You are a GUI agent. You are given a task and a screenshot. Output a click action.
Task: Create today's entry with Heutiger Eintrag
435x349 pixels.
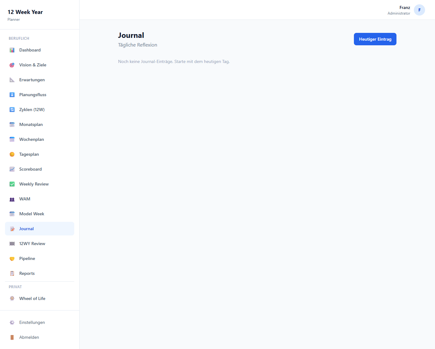pos(375,39)
